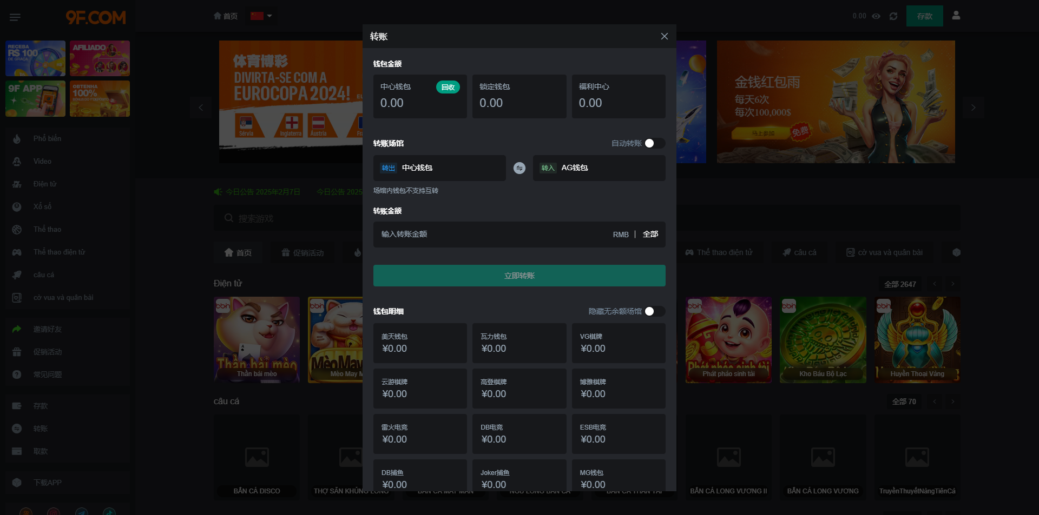This screenshot has height=515, width=1039.
Task: Open the cờ vua và quân bài tab
Action: tap(884, 252)
